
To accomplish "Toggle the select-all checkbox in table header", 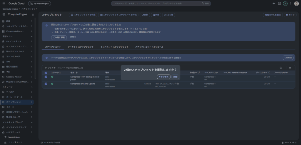I will point(46,73).
